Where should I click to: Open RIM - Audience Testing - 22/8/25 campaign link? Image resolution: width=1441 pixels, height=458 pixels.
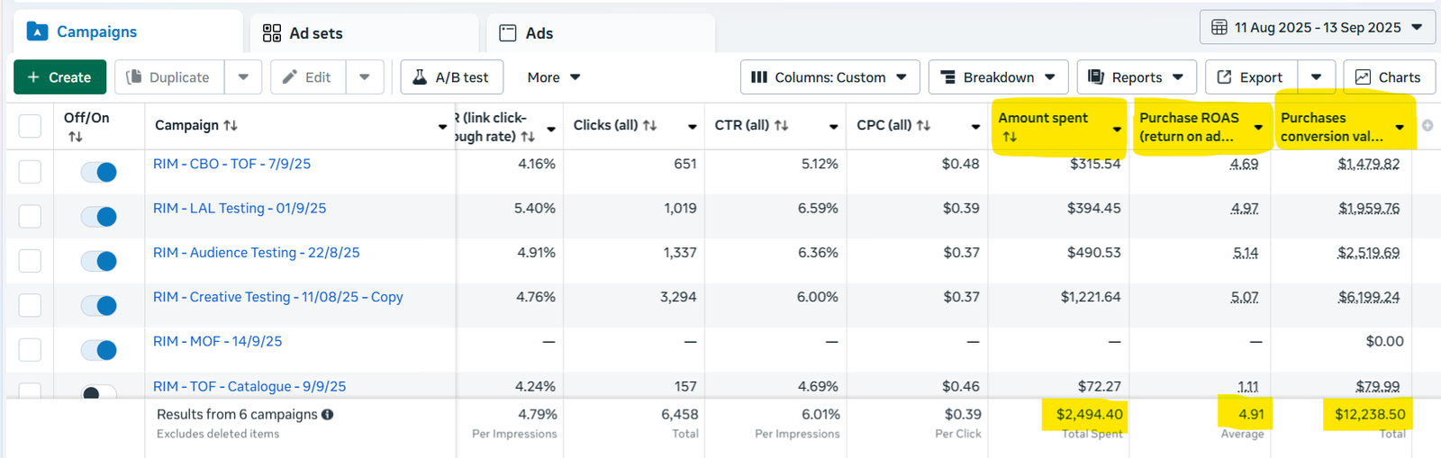(x=257, y=253)
